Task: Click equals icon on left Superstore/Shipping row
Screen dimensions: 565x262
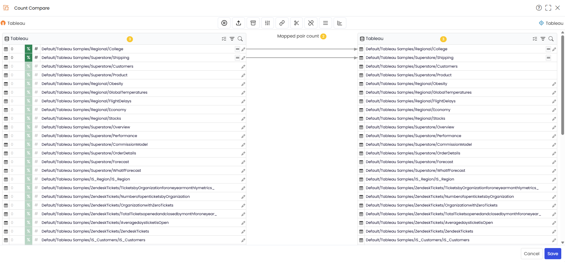Action: [238, 58]
